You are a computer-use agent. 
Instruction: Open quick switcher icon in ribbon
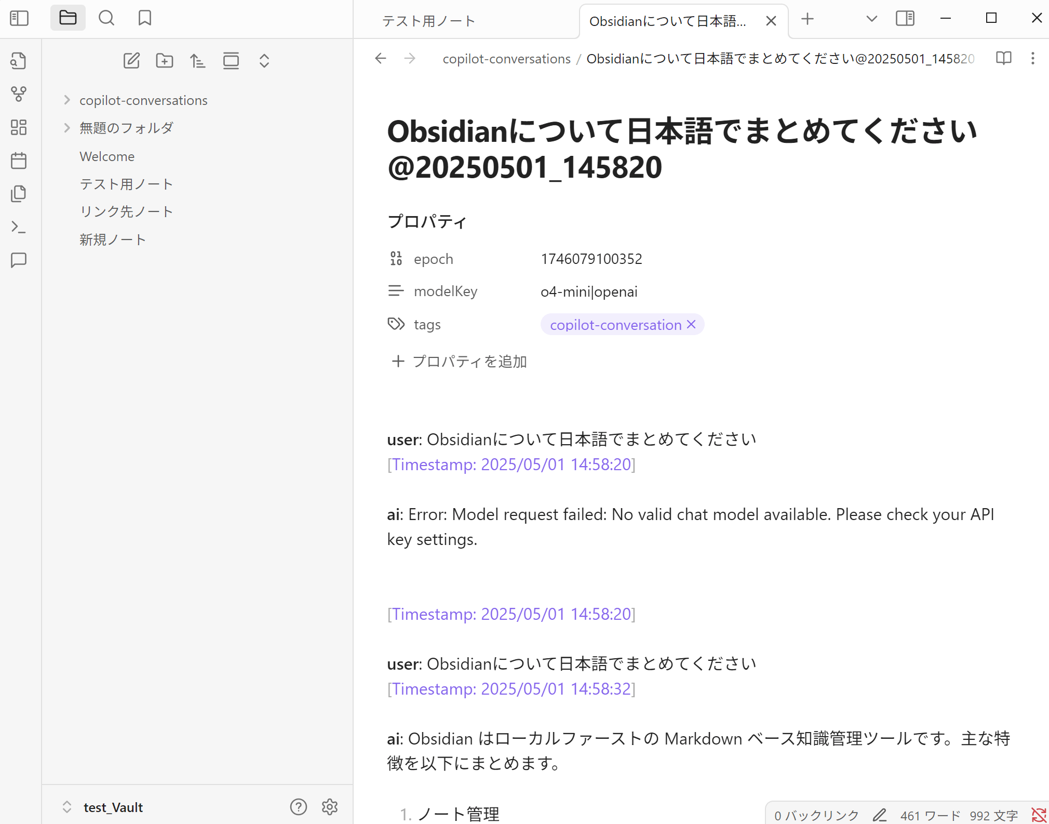(x=19, y=61)
